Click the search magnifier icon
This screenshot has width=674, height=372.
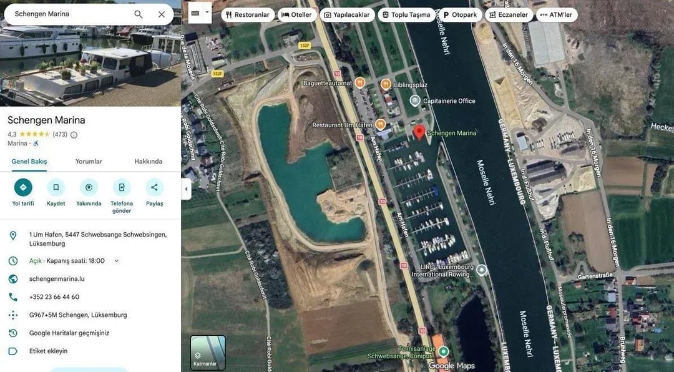138,14
